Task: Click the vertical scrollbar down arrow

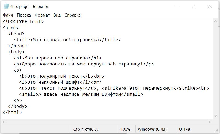Action: pos(215,116)
